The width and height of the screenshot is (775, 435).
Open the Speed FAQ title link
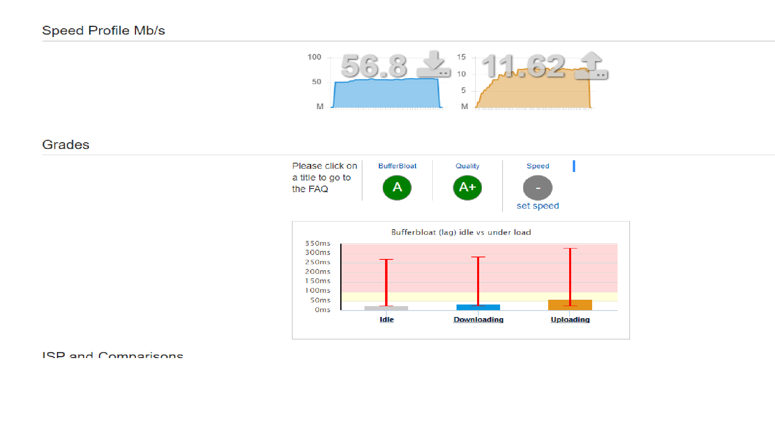tap(537, 166)
